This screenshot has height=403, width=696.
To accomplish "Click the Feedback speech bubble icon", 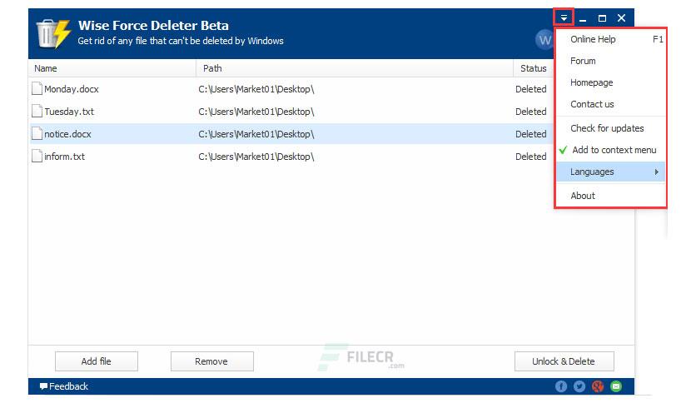I will click(x=43, y=386).
